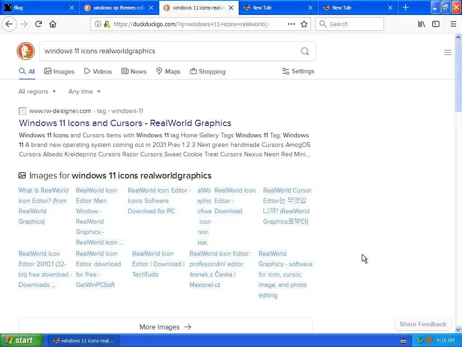Open the Korean RealWorld Cursor Editor image
The height and width of the screenshot is (347, 462).
click(x=287, y=206)
